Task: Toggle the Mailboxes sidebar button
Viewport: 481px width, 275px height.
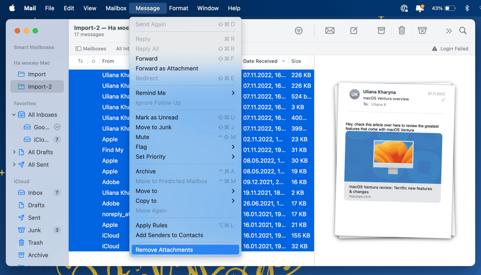Action: [91, 49]
